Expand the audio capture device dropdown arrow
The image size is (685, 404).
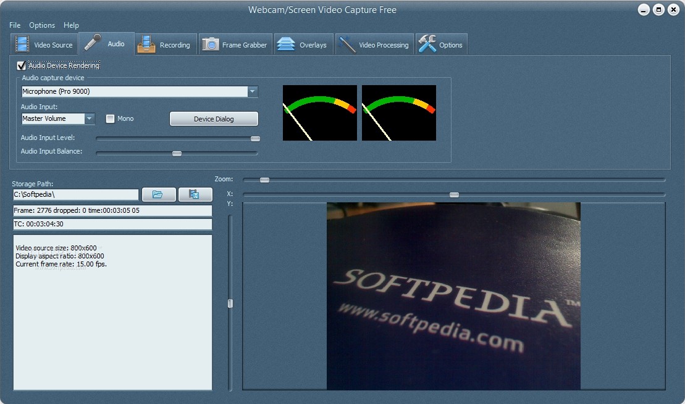pyautogui.click(x=252, y=91)
